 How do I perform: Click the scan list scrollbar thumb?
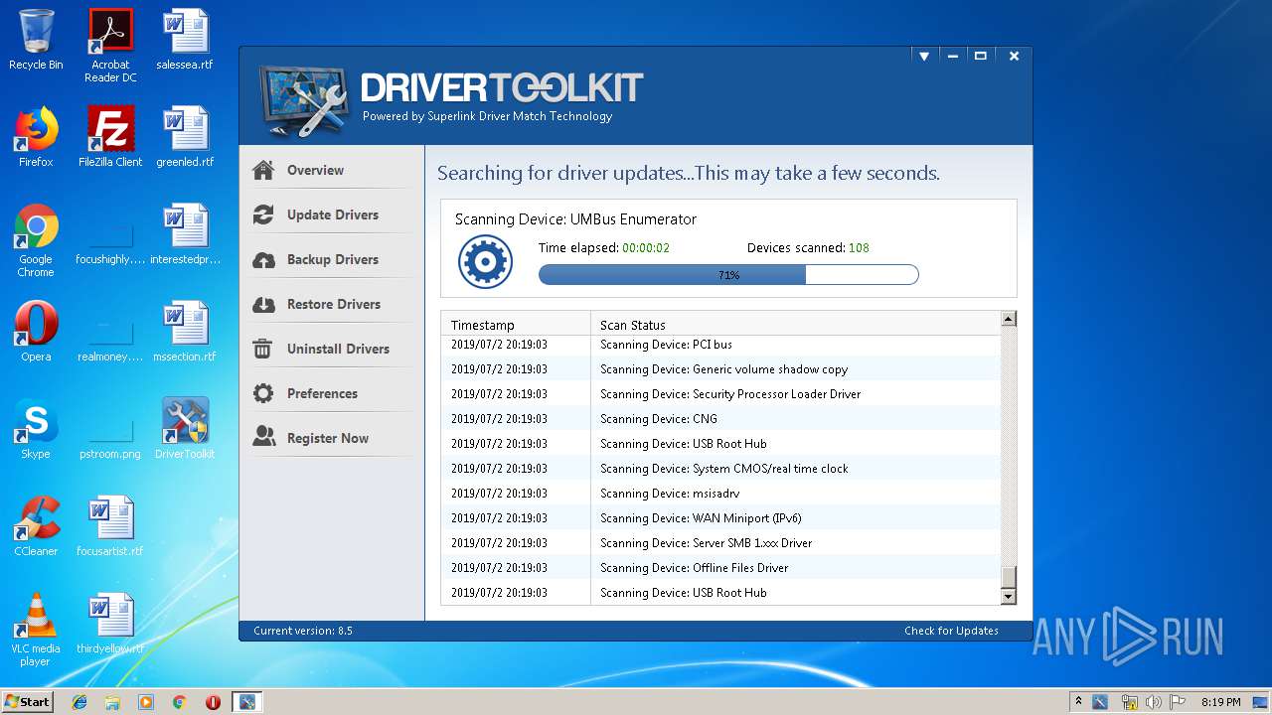(x=1009, y=577)
